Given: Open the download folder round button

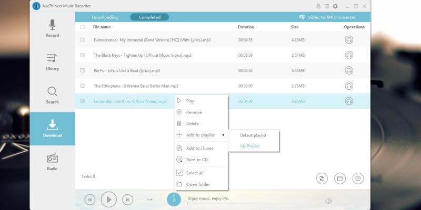Looking at the screenshot, I should point(340,178).
